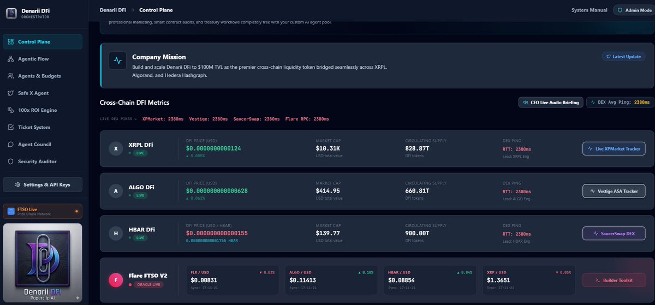Click the 100x ROI Engine icon

[11, 110]
